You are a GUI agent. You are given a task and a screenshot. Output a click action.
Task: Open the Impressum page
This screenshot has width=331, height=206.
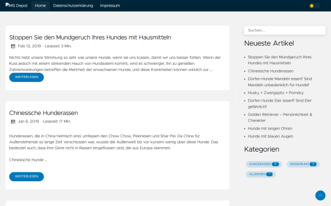pos(110,5)
